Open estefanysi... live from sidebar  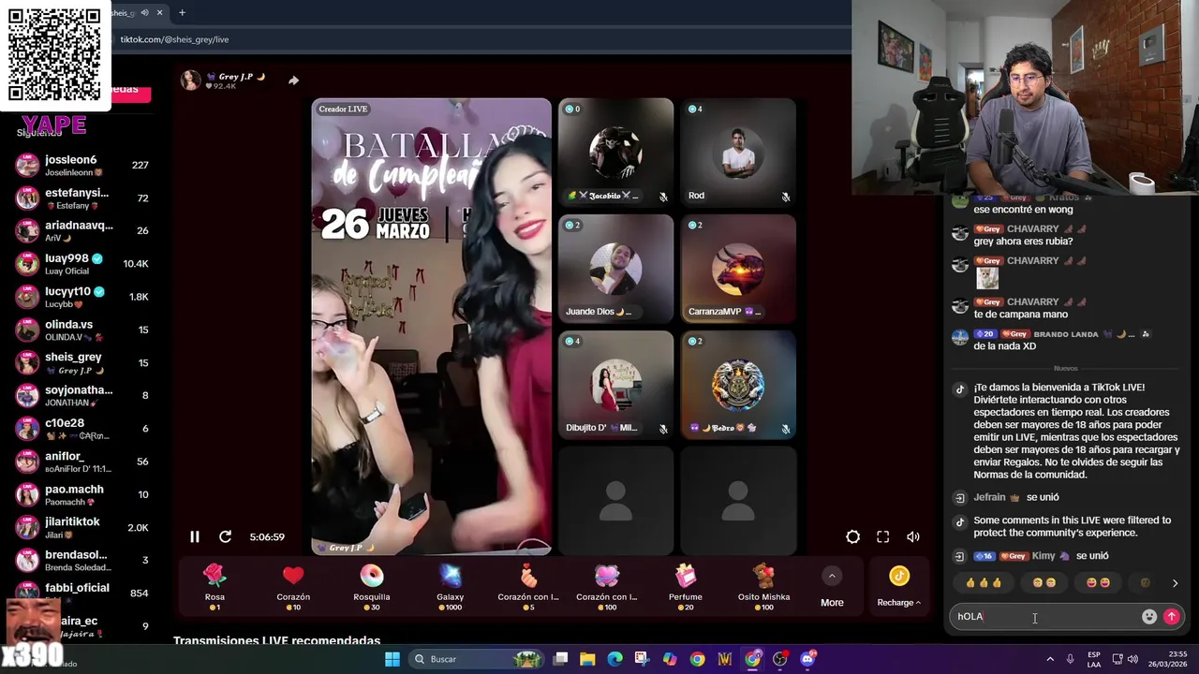82,198
